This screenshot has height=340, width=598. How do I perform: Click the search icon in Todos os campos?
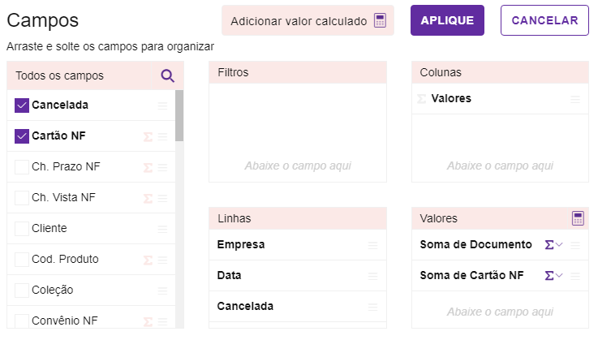167,76
